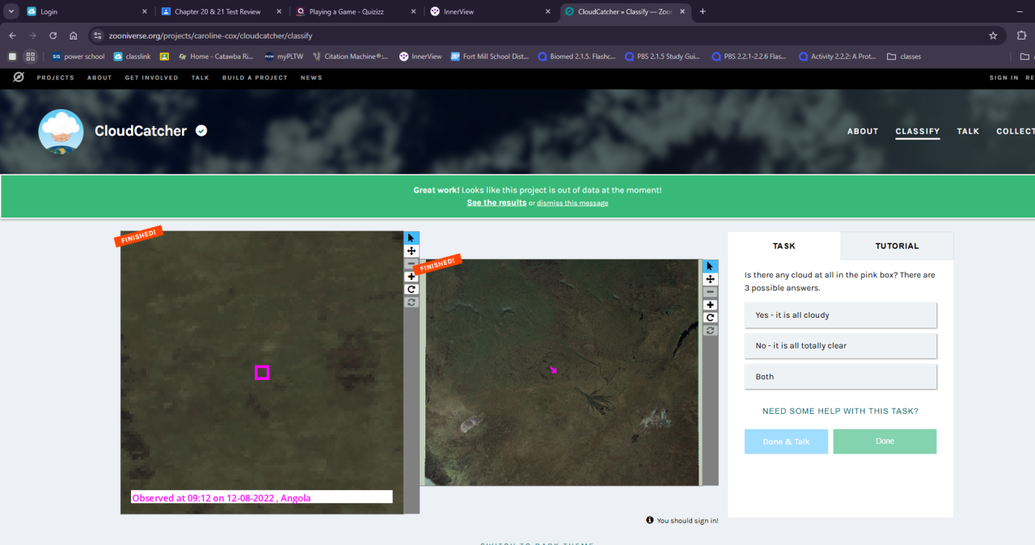Select the pointer tool on the wide-area image toolbar
The width and height of the screenshot is (1035, 545).
tap(711, 266)
